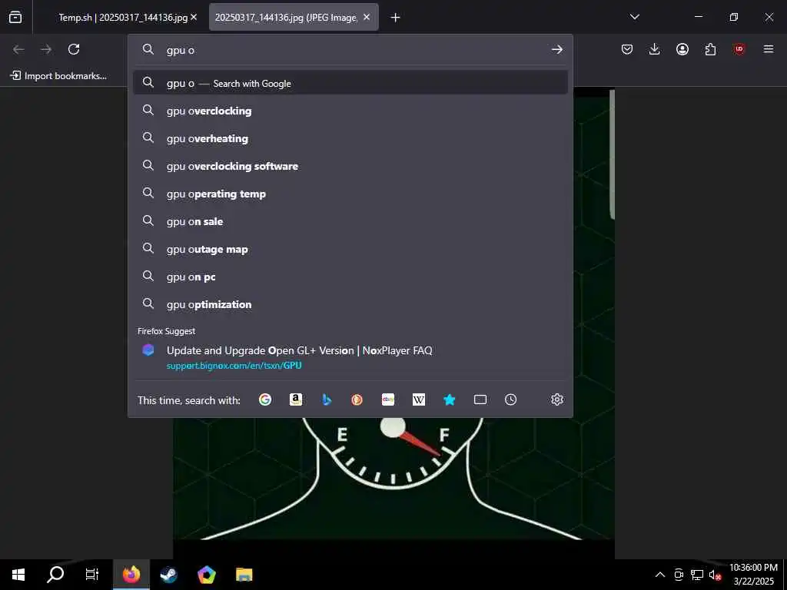Search this time with eBay icon
The width and height of the screenshot is (787, 590).
point(388,399)
